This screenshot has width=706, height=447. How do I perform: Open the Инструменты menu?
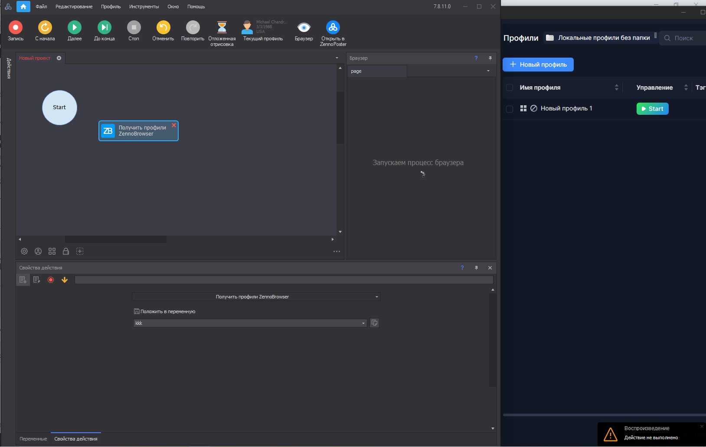pos(144,6)
